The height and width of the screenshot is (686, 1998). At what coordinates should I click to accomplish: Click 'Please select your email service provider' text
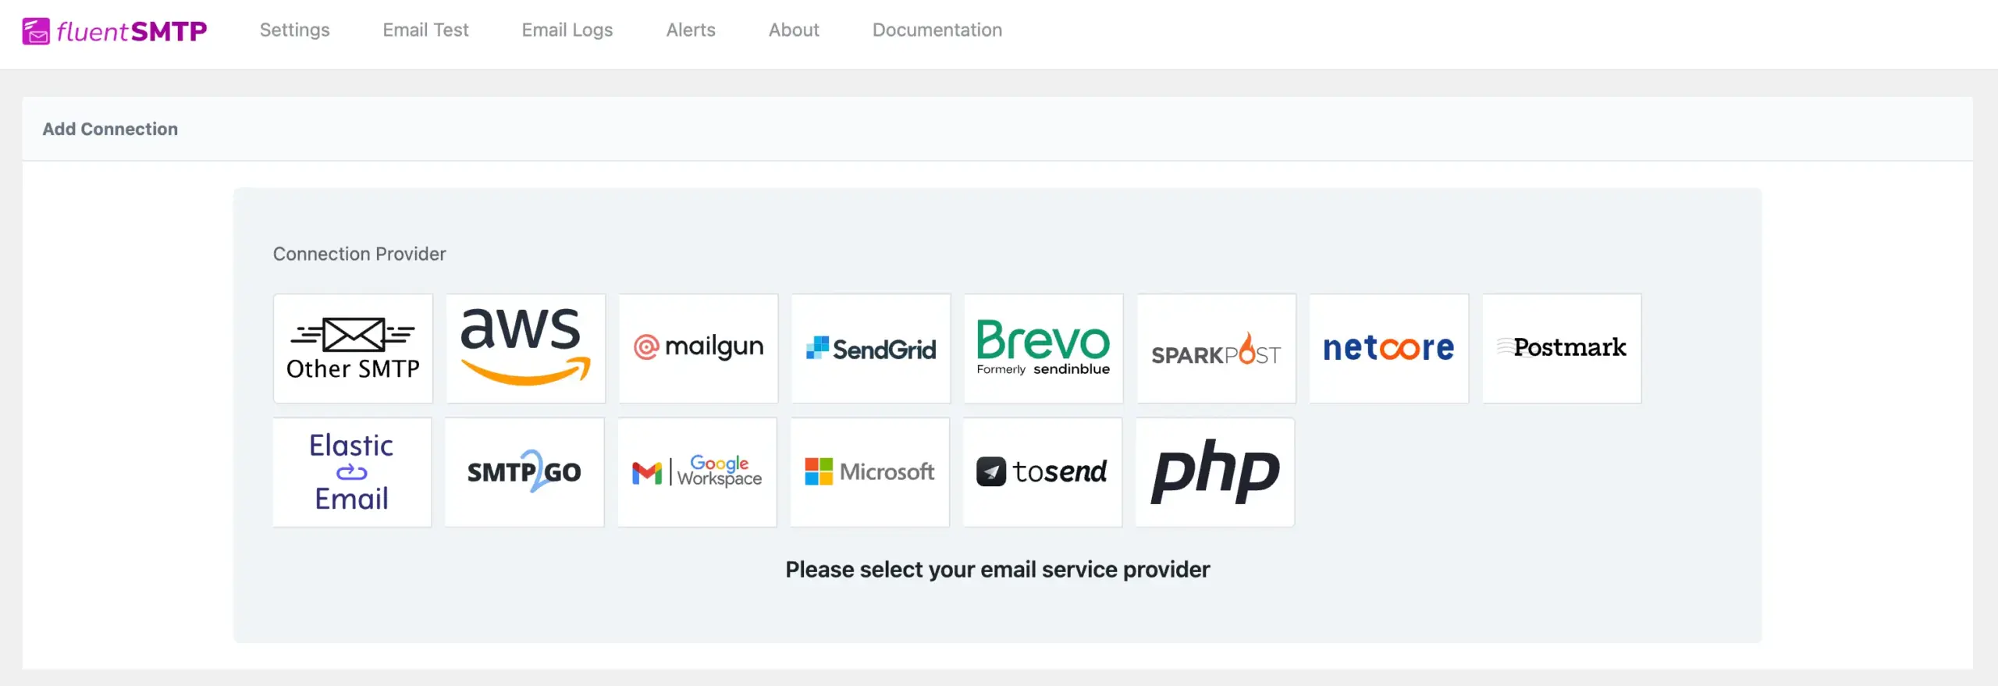pos(997,570)
